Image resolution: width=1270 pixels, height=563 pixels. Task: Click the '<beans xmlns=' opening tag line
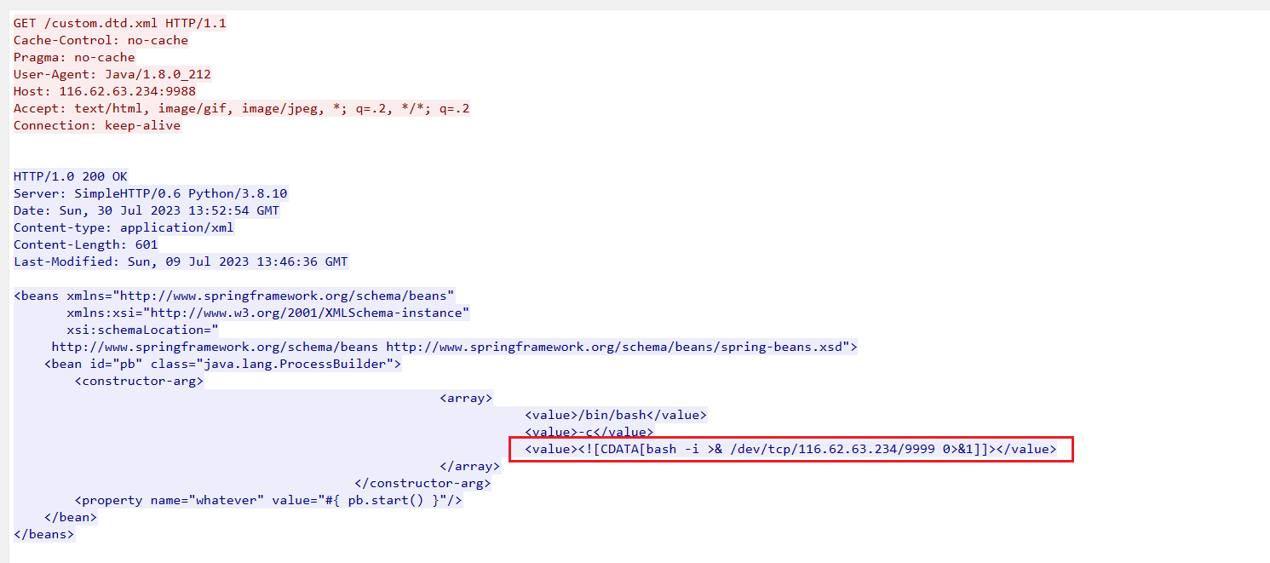tap(234, 296)
